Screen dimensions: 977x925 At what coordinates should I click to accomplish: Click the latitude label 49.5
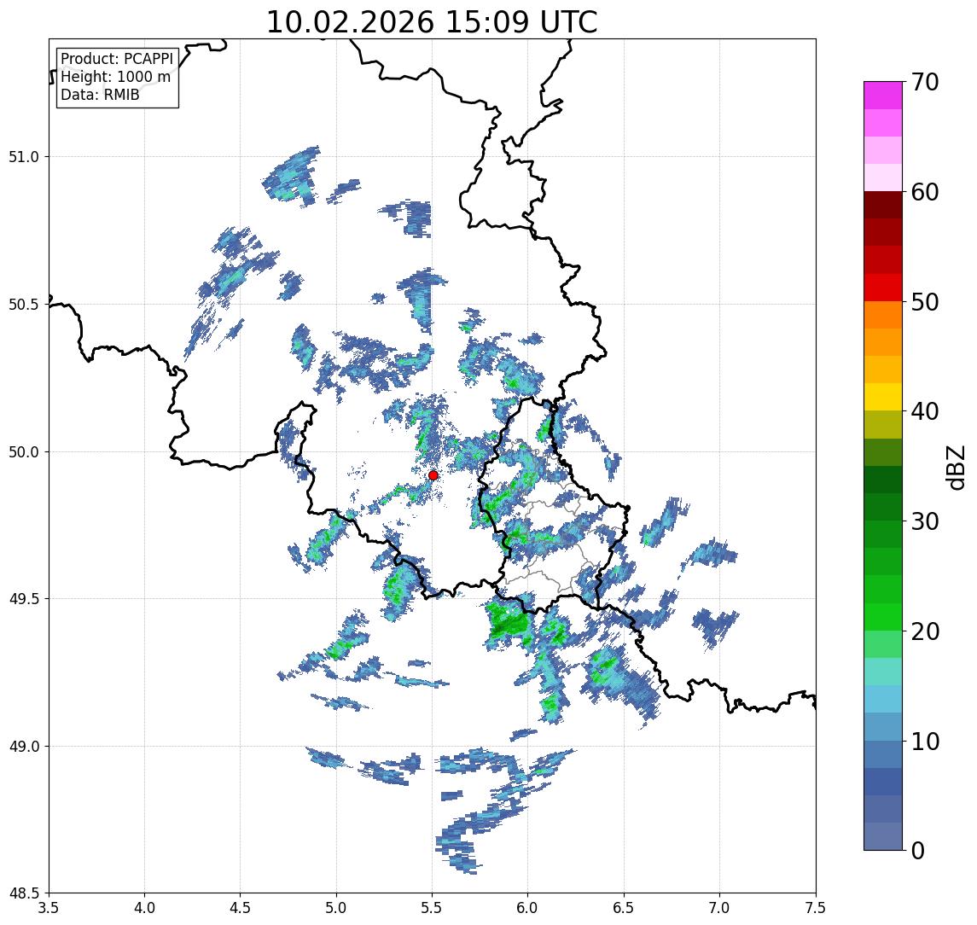click(x=24, y=599)
